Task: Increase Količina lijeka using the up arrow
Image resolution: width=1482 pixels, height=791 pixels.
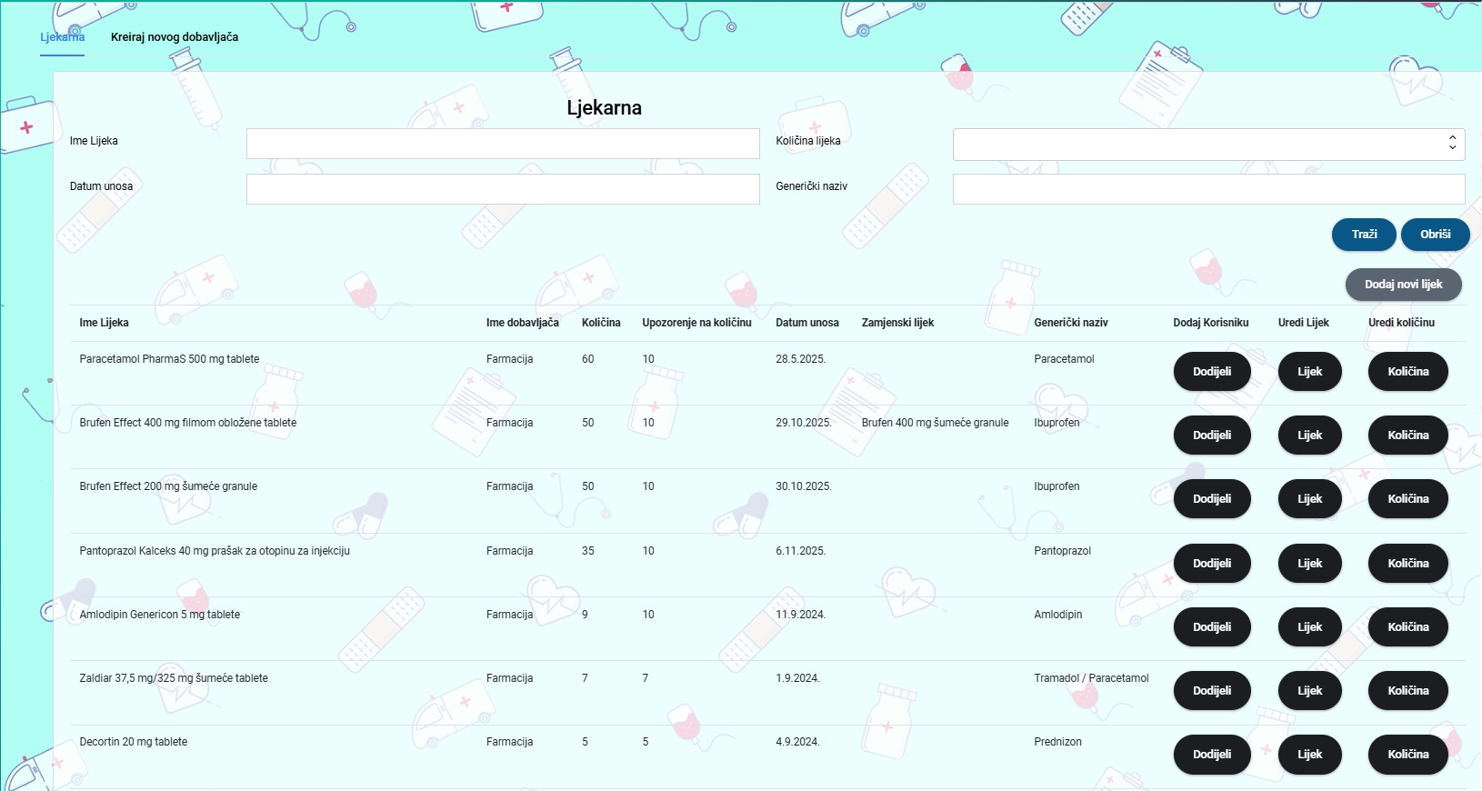Action: pyautogui.click(x=1452, y=138)
